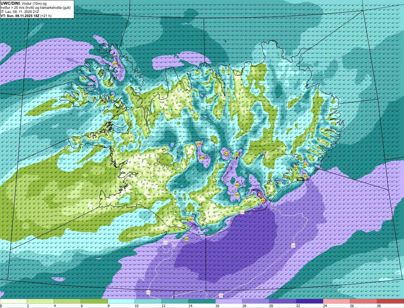Screen dimensions: 404x308
Task: Click the 26–28 m/s salmon legend swatch
Action: 364,301
